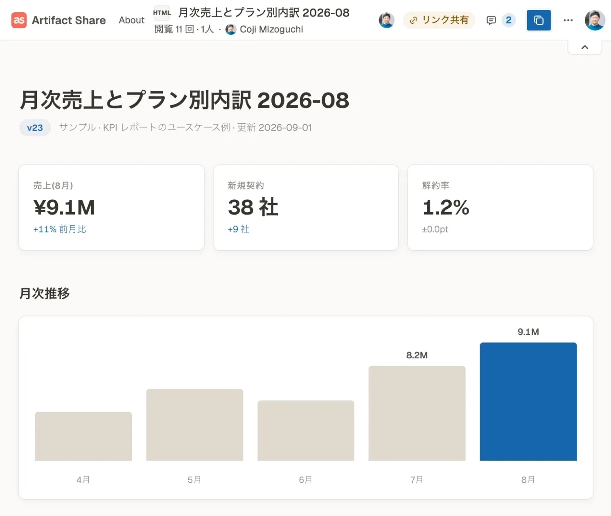Select the 新規契約 38 社 card
The height and width of the screenshot is (516, 611).
pyautogui.click(x=306, y=208)
